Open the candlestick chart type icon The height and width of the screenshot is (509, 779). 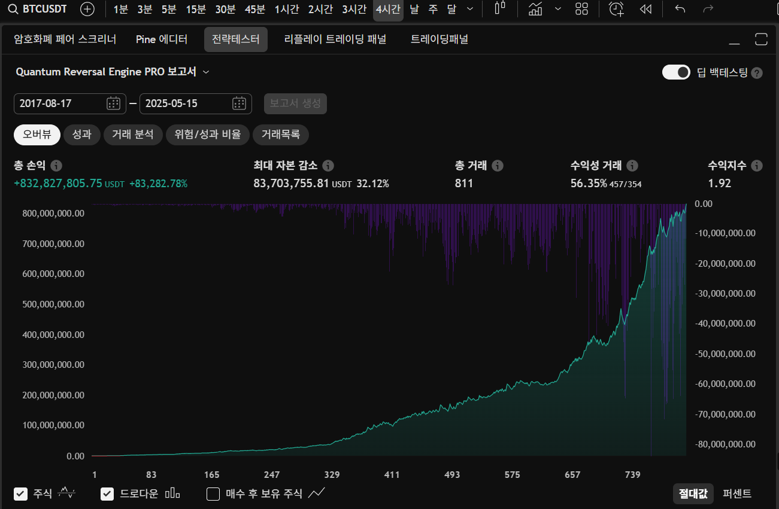coord(500,9)
